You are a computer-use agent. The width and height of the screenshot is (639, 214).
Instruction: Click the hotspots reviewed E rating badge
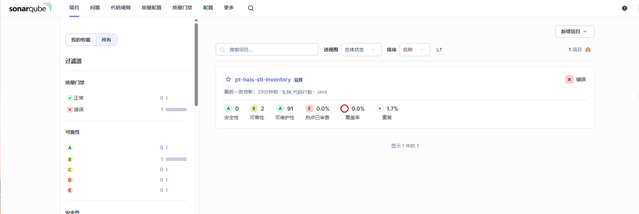click(310, 109)
